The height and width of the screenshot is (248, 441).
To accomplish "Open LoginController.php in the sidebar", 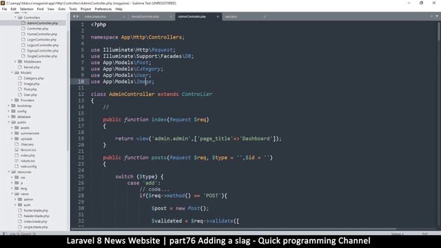I will (41, 40).
